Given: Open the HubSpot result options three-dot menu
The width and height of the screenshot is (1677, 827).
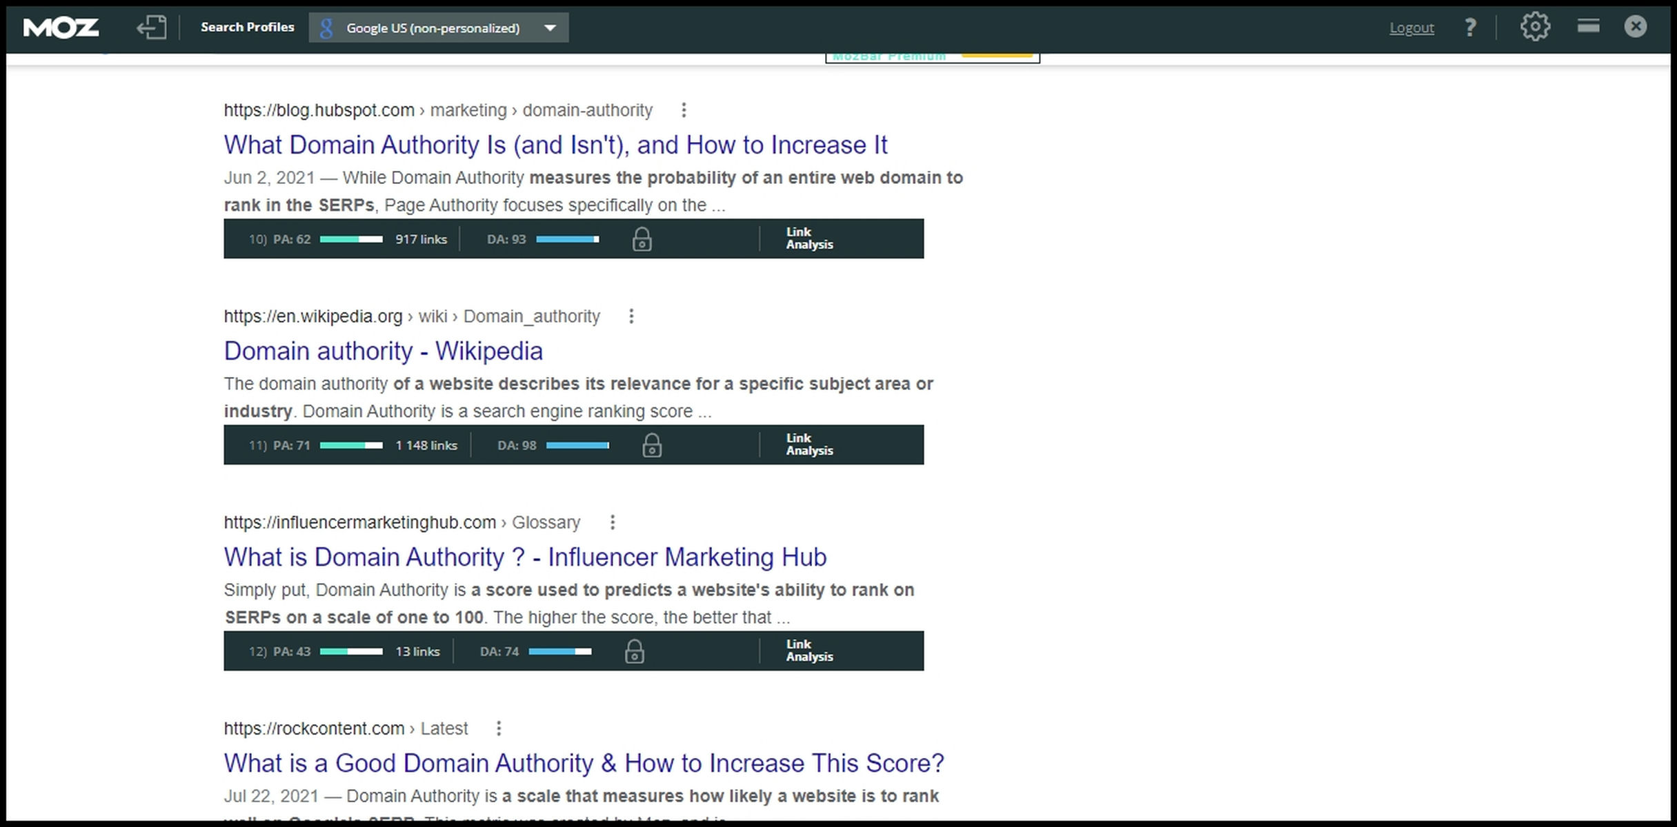Looking at the screenshot, I should pyautogui.click(x=684, y=110).
